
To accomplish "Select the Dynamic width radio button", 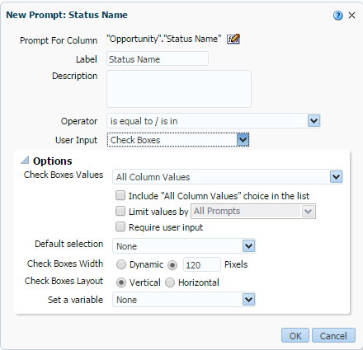I will (x=121, y=264).
